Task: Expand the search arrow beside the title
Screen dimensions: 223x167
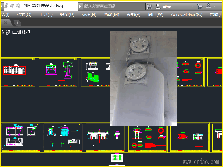Action: pos(80,6)
